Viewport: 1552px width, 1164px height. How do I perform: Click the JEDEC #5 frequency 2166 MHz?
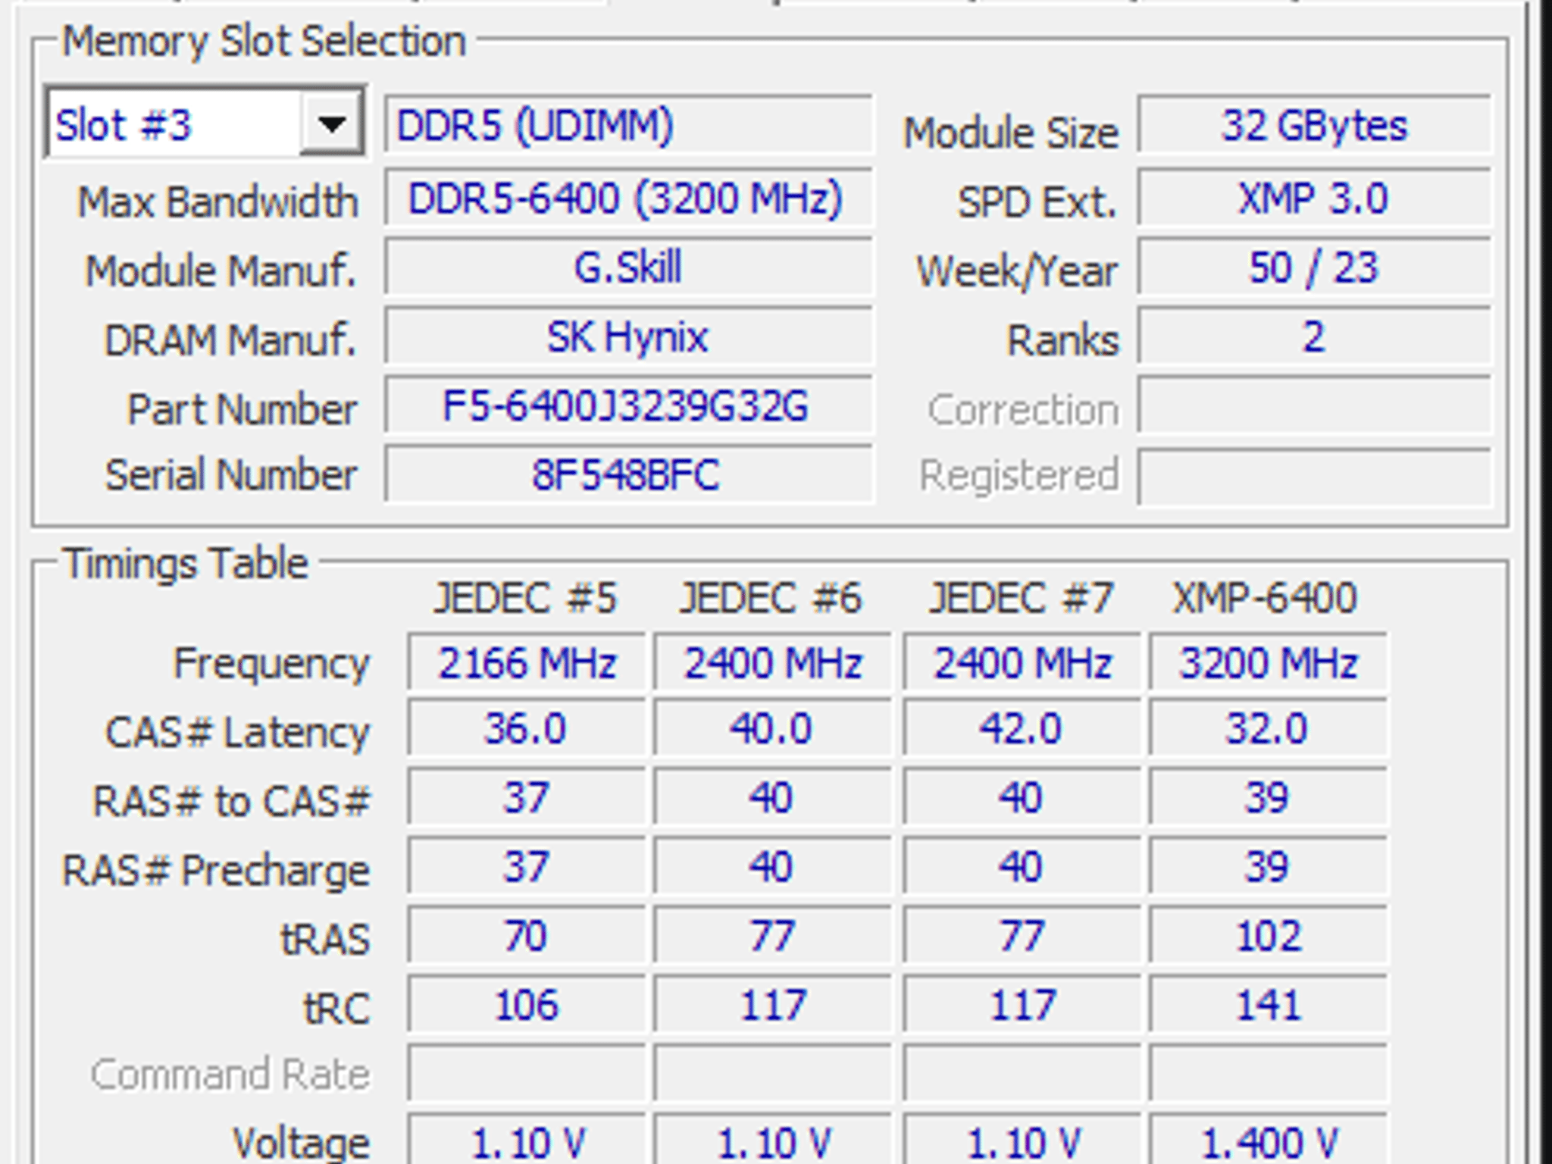526,662
